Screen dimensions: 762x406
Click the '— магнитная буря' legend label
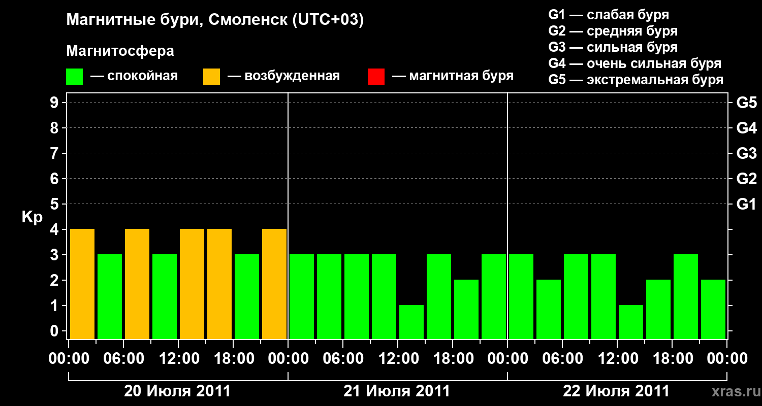click(x=453, y=76)
